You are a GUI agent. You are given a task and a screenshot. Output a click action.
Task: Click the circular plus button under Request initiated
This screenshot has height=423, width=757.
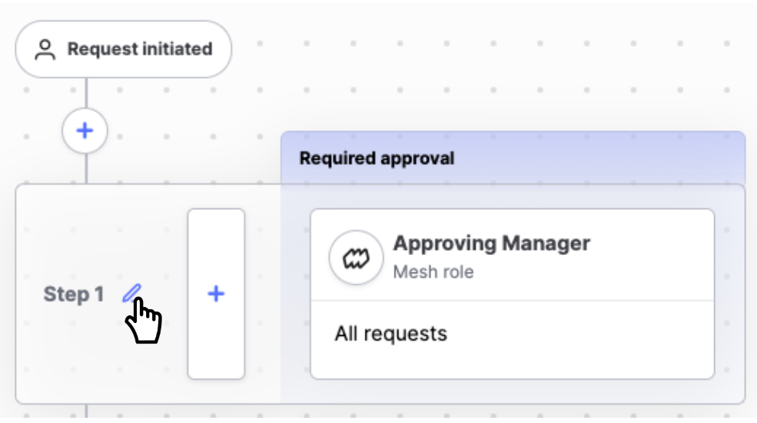pyautogui.click(x=85, y=131)
